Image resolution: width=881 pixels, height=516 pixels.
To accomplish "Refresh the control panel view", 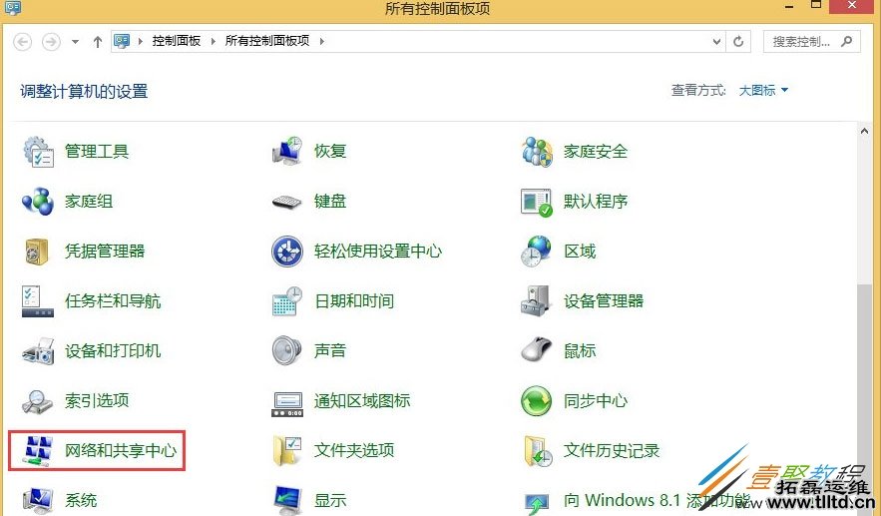I will tap(738, 42).
